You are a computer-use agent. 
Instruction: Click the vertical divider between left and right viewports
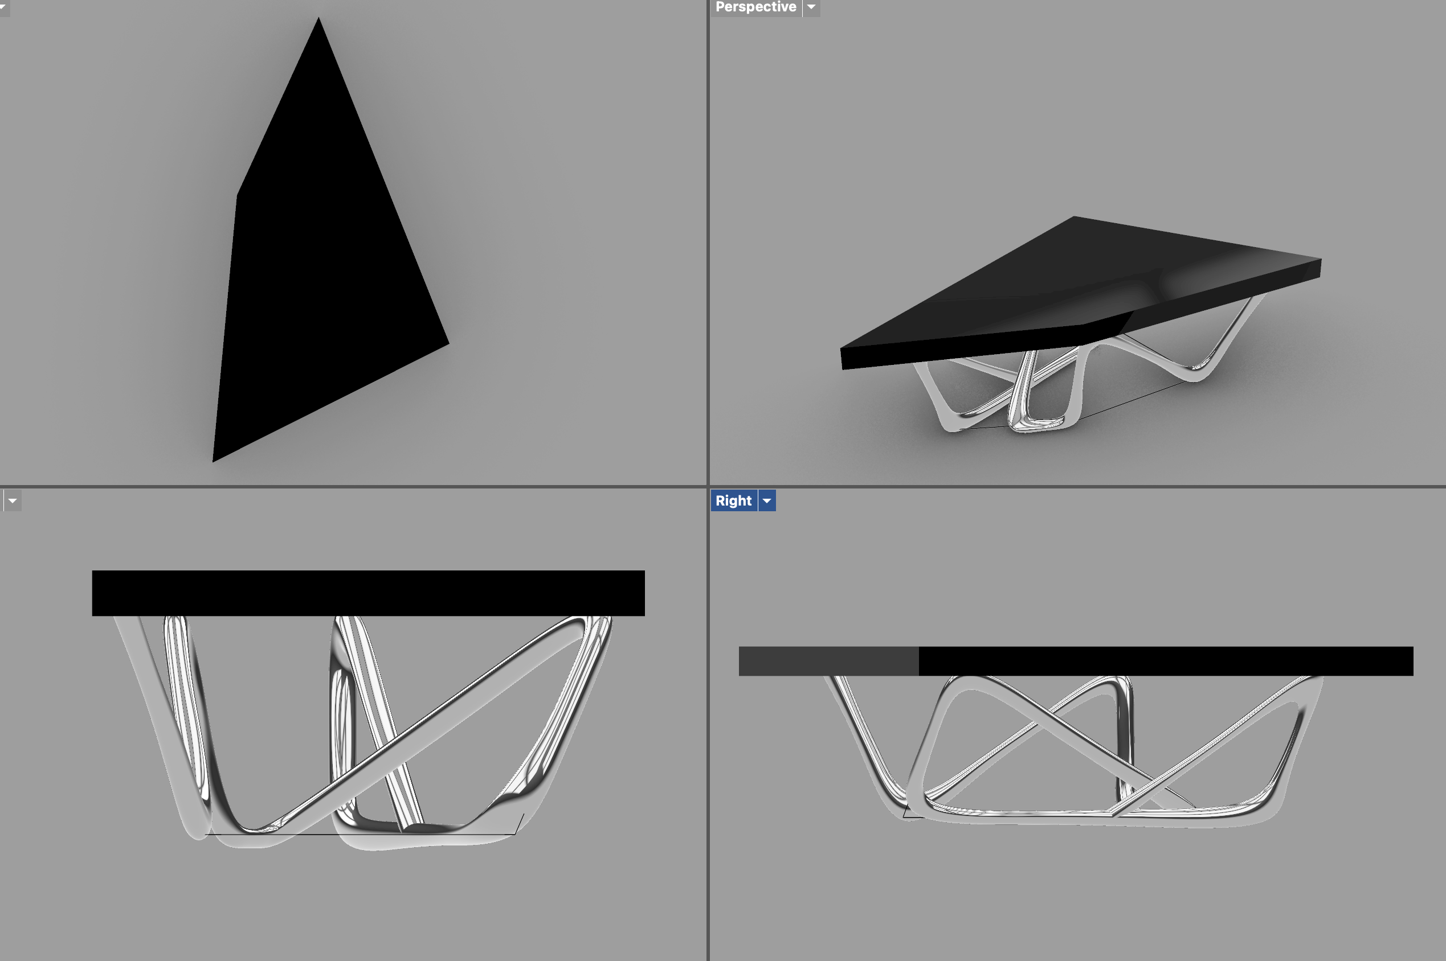[708, 245]
